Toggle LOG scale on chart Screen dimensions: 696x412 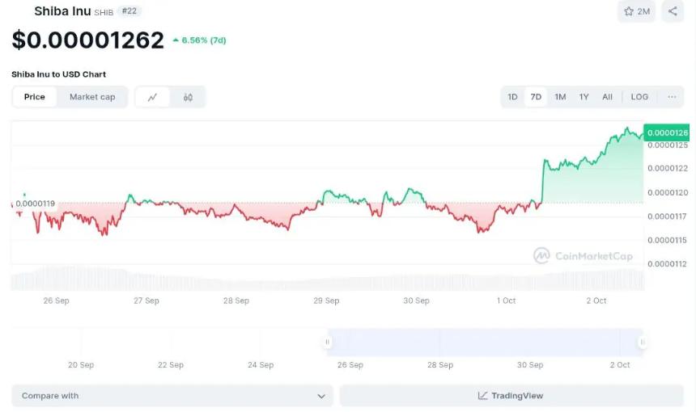[639, 97]
